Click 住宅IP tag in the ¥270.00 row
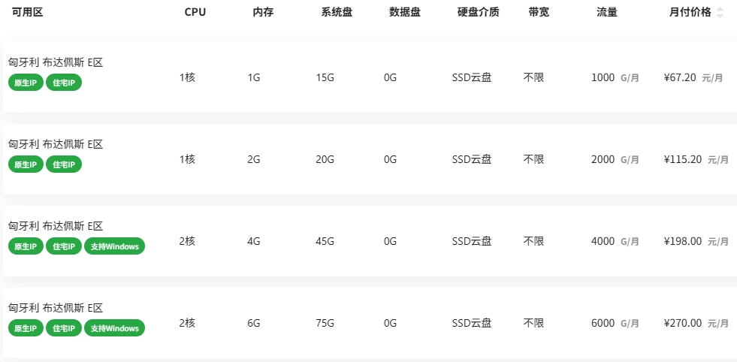This screenshot has height=362, width=737. 64,328
